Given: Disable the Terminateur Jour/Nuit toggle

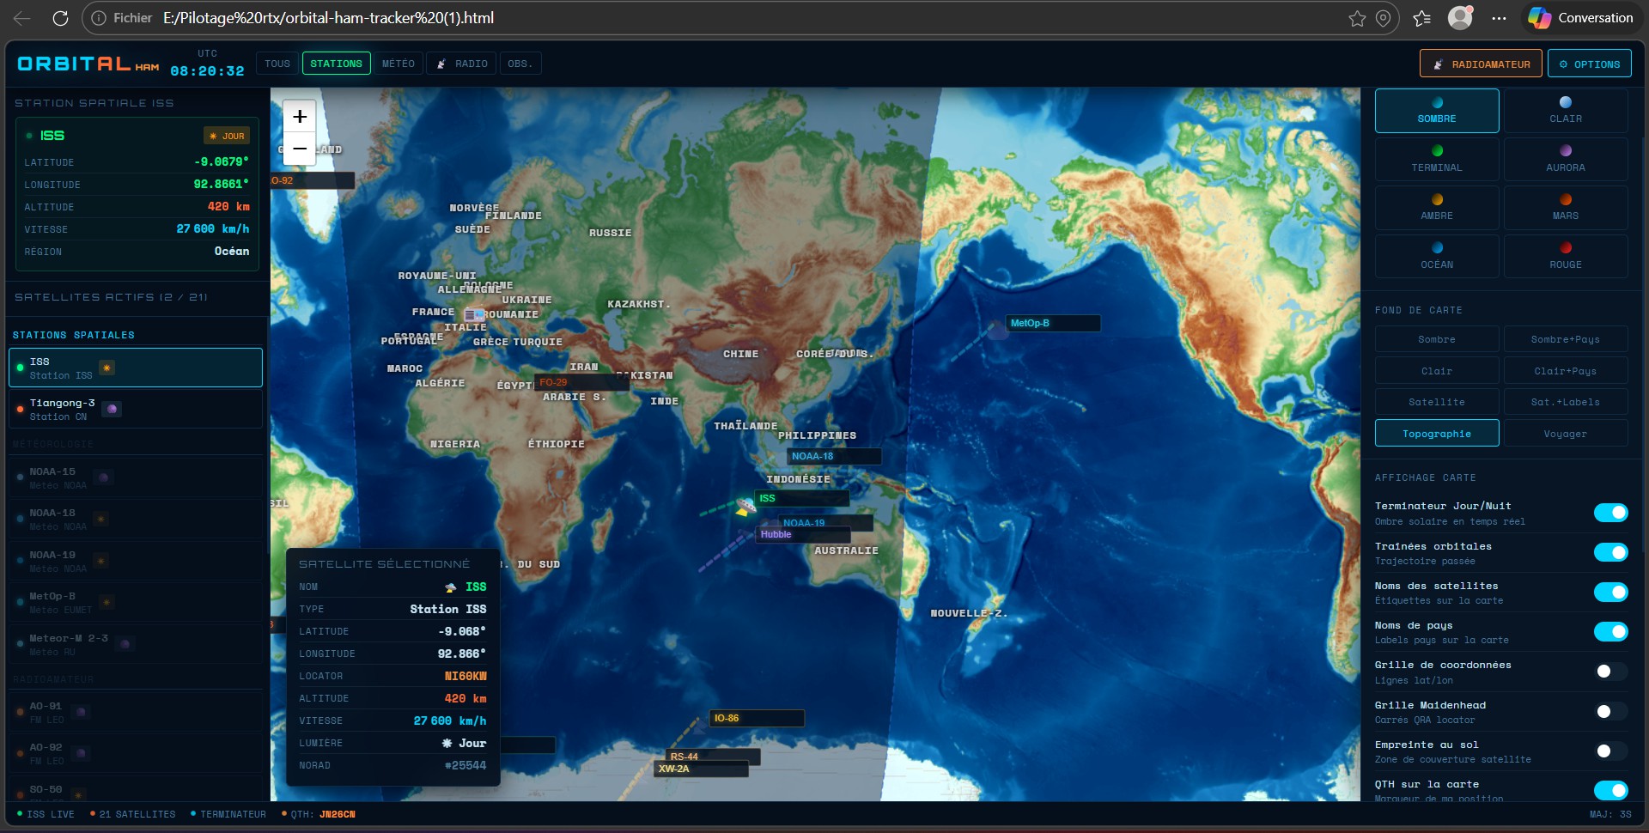Looking at the screenshot, I should (1610, 513).
